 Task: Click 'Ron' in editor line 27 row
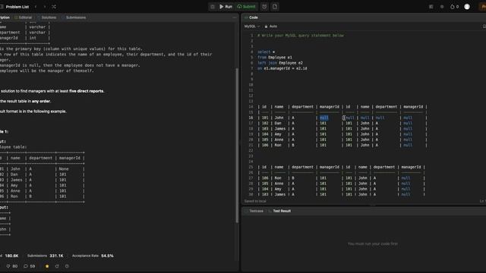point(278,178)
